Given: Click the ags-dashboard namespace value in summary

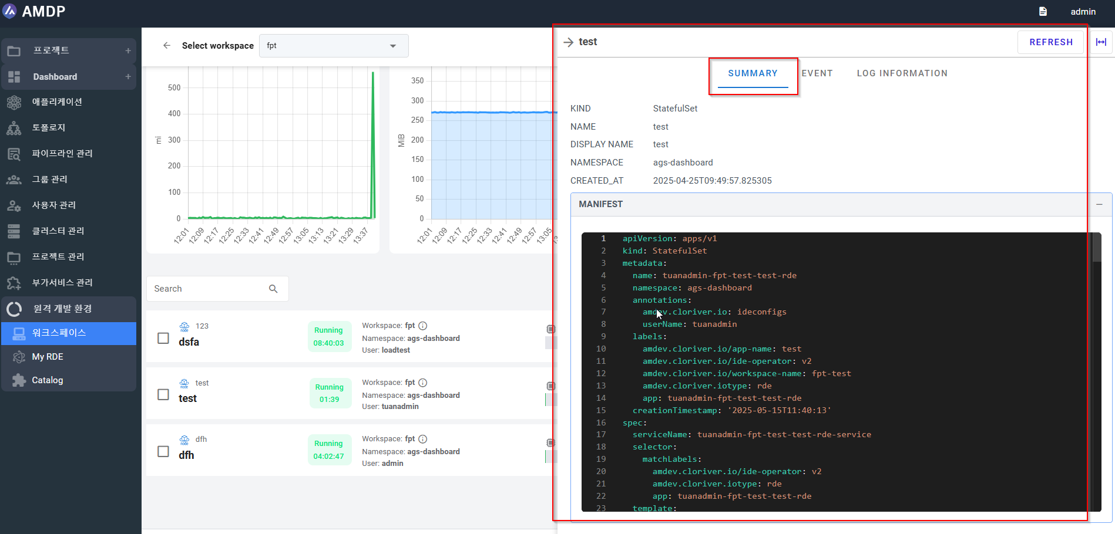Looking at the screenshot, I should (683, 163).
